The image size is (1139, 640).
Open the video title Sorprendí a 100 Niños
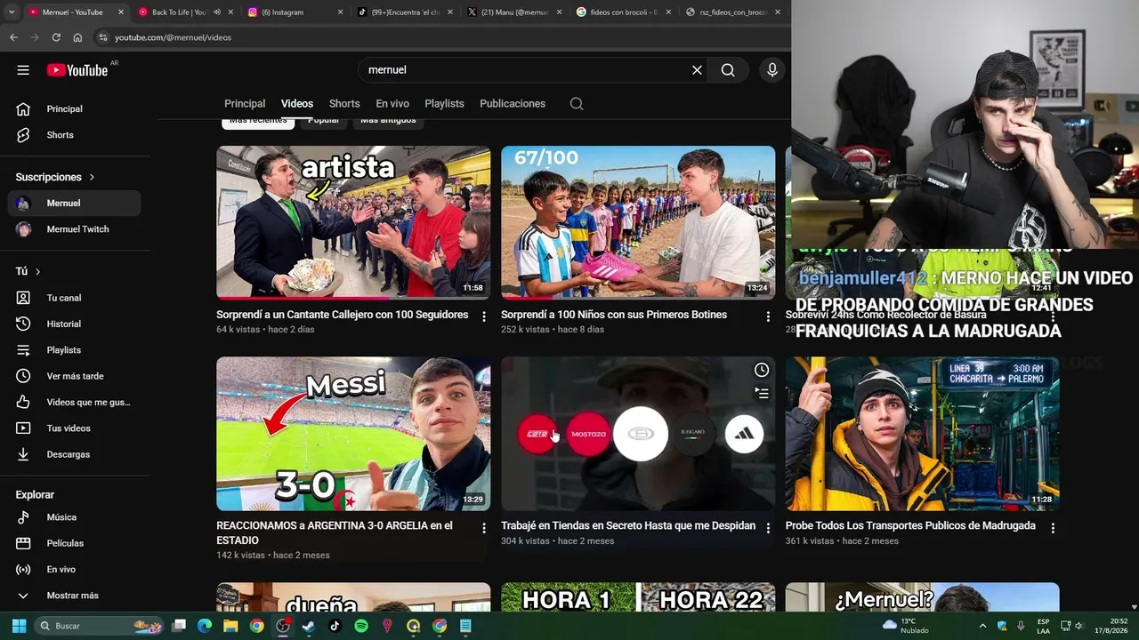(614, 315)
